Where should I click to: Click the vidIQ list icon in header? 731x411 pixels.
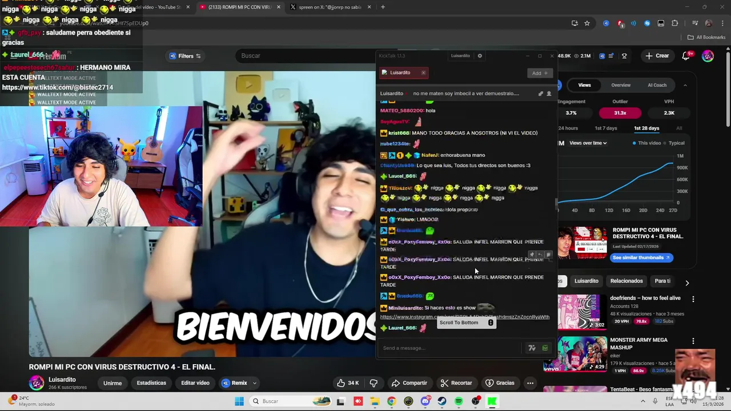pos(612,56)
